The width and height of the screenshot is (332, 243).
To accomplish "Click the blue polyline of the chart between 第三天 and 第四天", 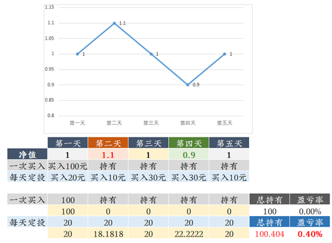I will (x=169, y=70).
